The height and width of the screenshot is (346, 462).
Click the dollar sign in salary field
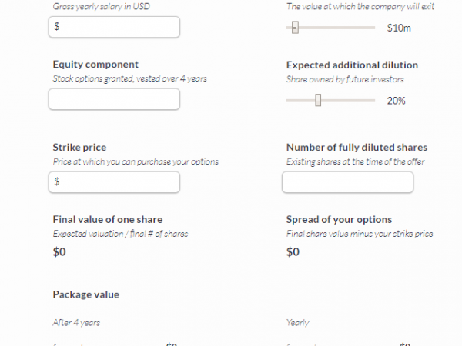point(57,27)
